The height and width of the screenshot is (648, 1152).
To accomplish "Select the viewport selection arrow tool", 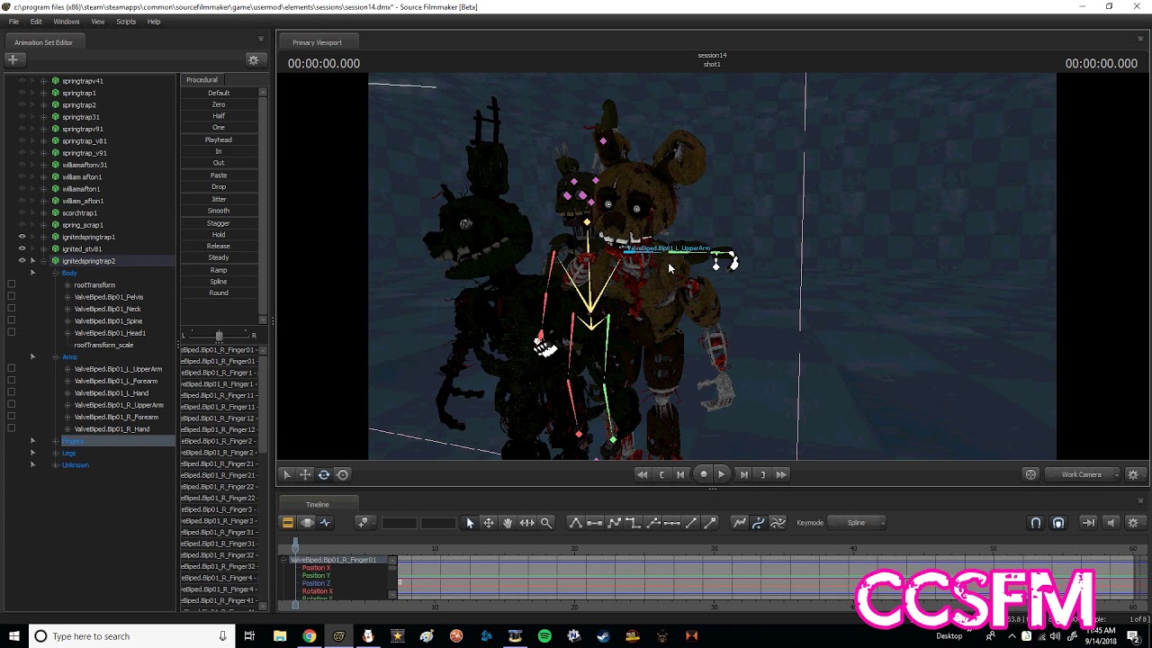I will [287, 474].
